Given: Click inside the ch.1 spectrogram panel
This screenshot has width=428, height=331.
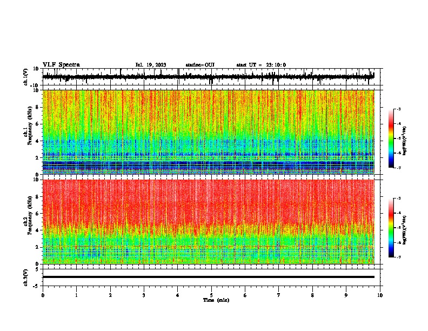Looking at the screenshot, I should point(209,132).
